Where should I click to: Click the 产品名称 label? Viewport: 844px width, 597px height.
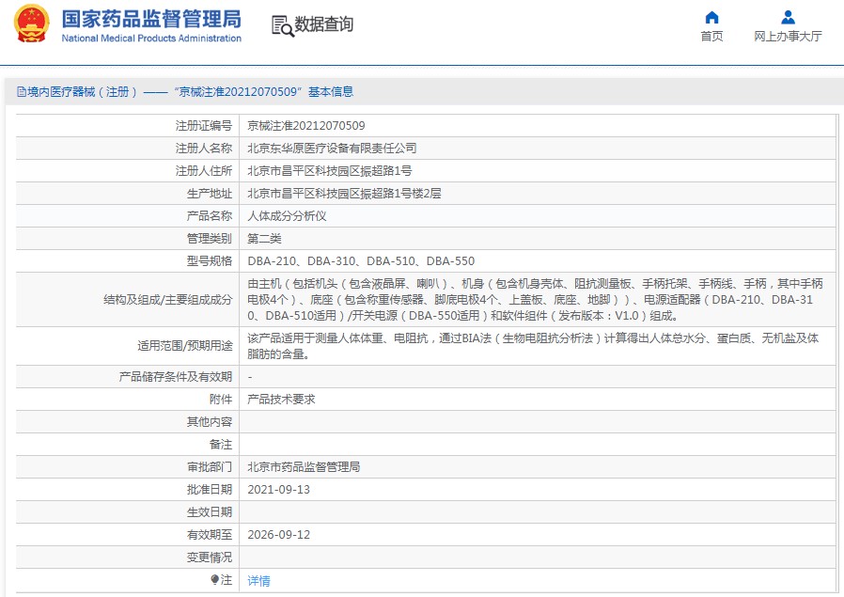(x=210, y=216)
